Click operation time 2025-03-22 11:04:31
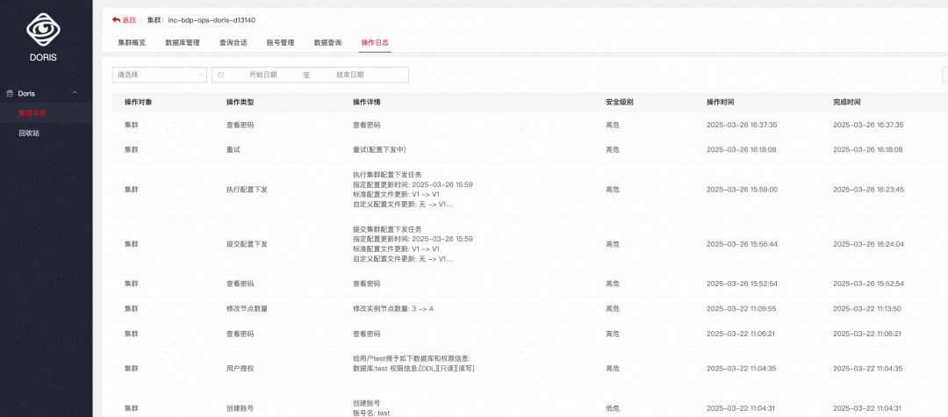 [x=742, y=408]
